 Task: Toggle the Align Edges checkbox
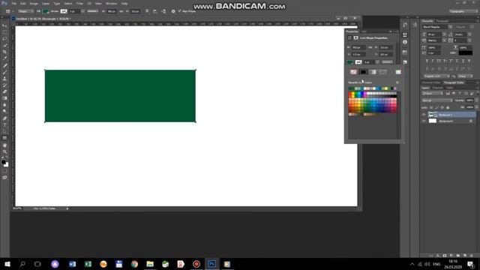pos(180,11)
